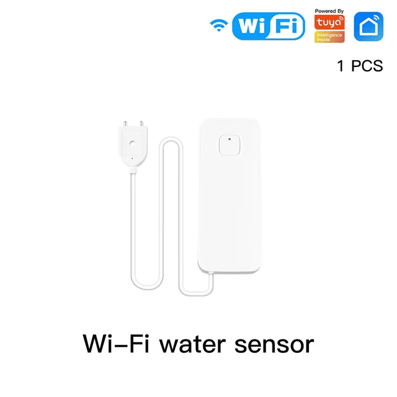397x397 pixels.
Task: Click the word sensor in the caption
Action: tap(274, 346)
